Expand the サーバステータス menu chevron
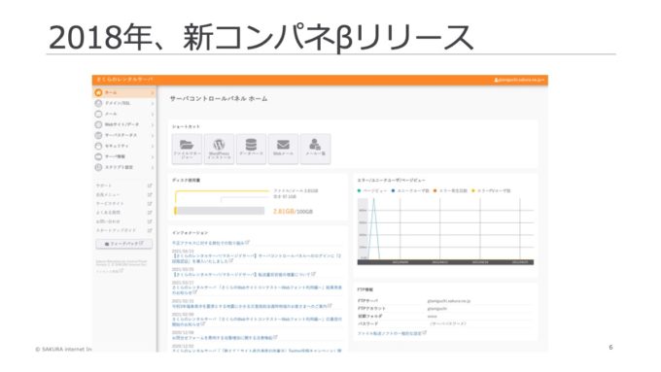Viewport: 661px width, 372px height. pyautogui.click(x=153, y=135)
